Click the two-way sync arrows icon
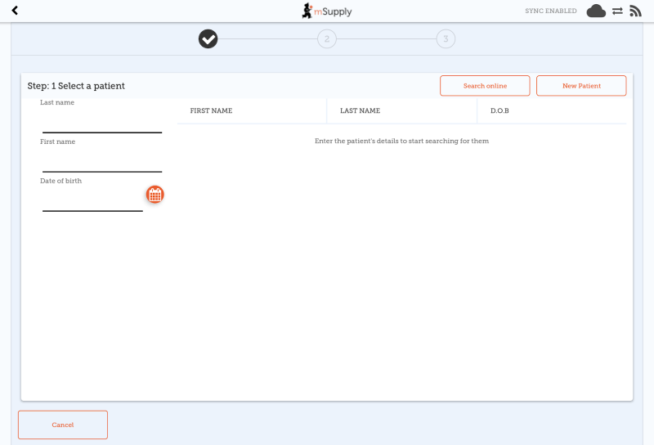Screen dimensions: 654x445 click(617, 11)
